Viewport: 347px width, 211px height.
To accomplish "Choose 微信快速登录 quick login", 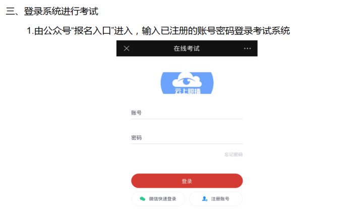I will [158, 199].
